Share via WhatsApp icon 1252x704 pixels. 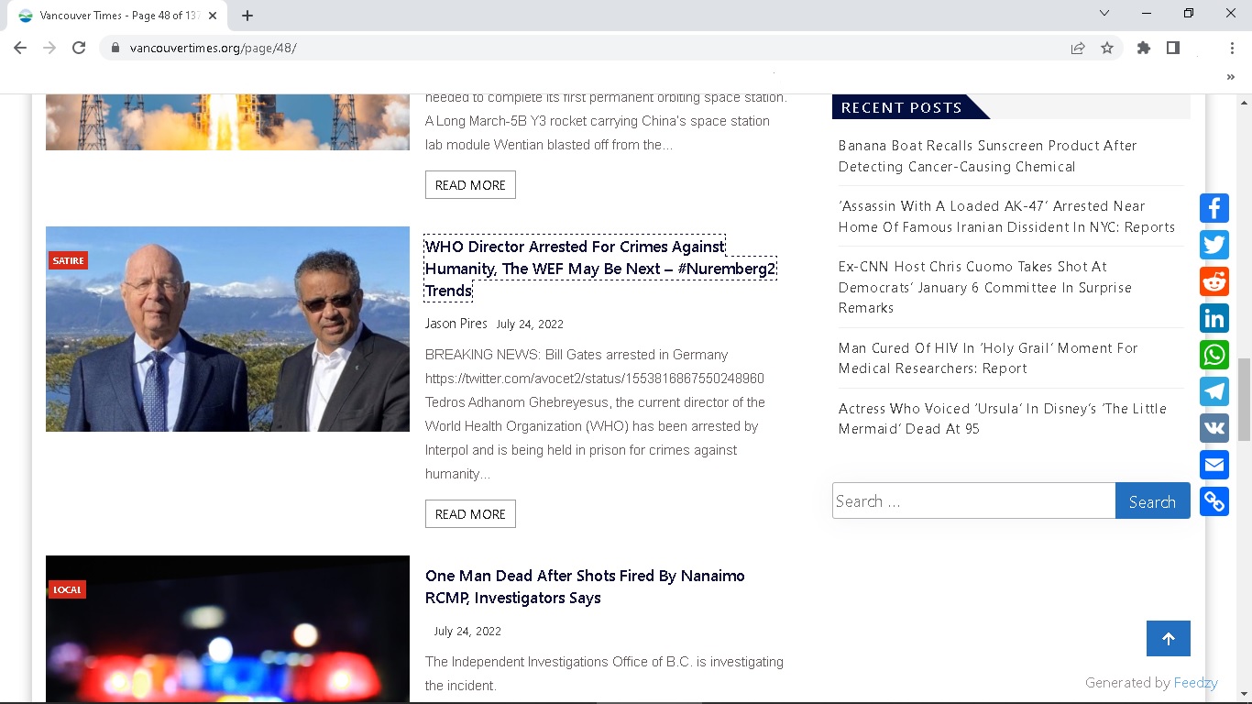(x=1214, y=355)
